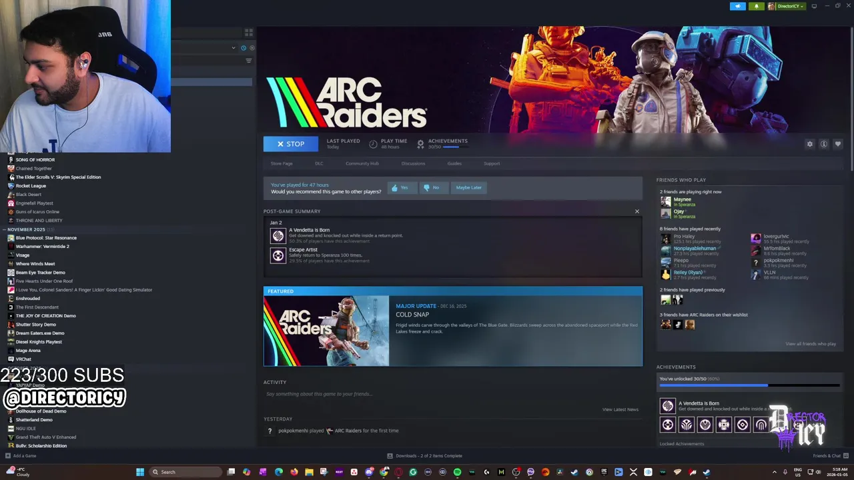Open game settings gear icon
The image size is (854, 480).
click(810, 144)
